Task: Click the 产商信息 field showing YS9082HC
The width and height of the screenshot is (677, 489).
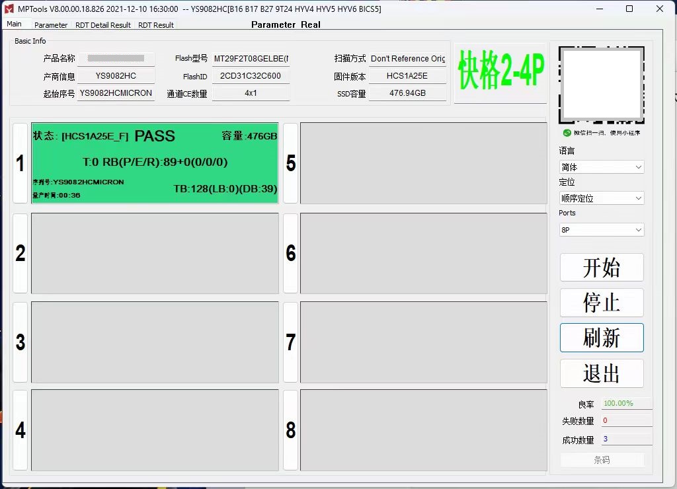Action: pyautogui.click(x=116, y=76)
